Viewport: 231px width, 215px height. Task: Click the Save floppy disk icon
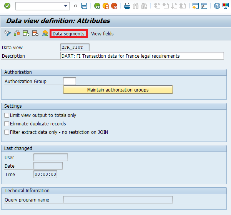coord(84,6)
